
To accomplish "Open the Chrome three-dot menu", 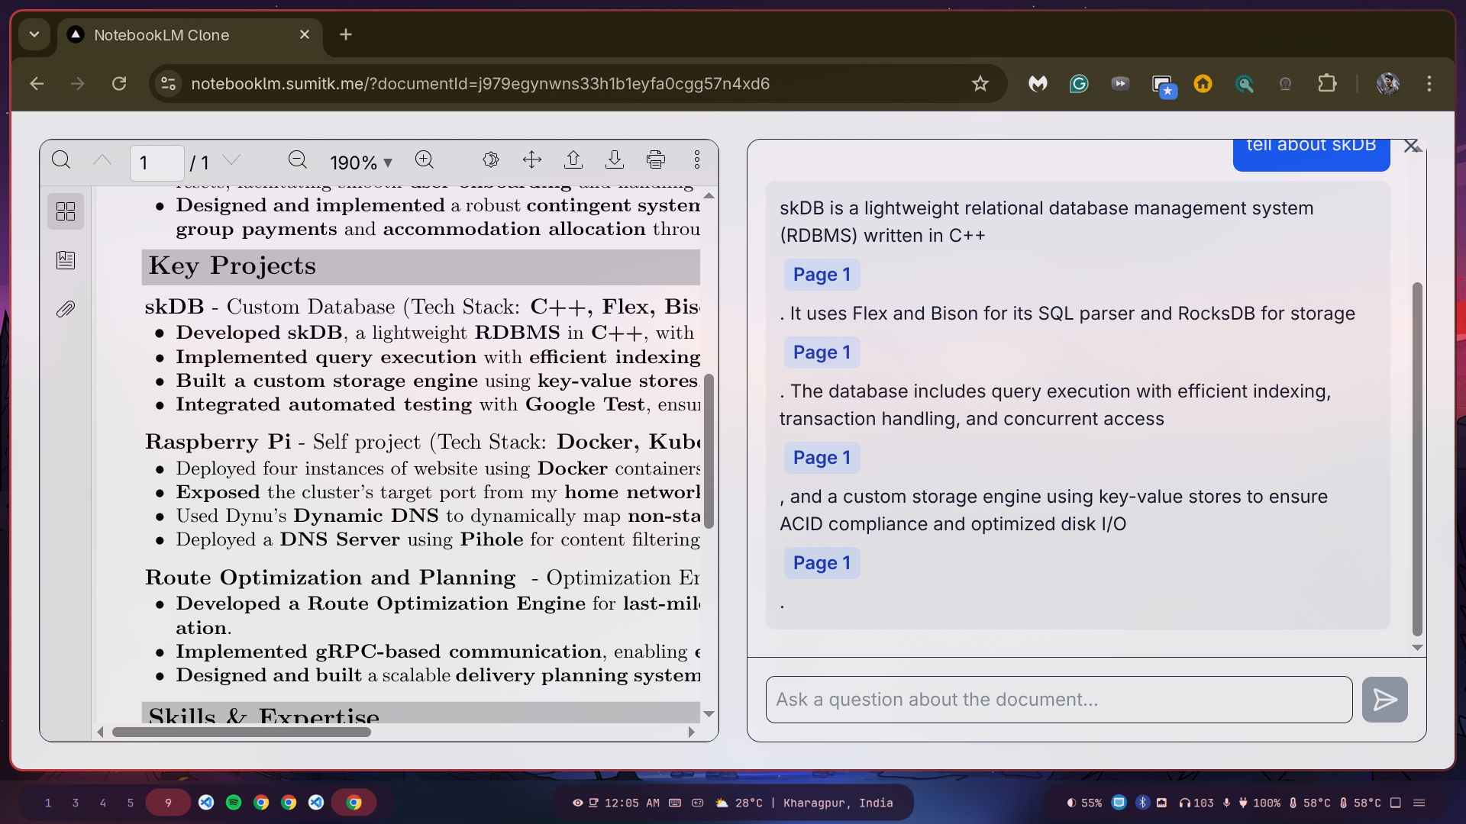I will click(x=1429, y=84).
